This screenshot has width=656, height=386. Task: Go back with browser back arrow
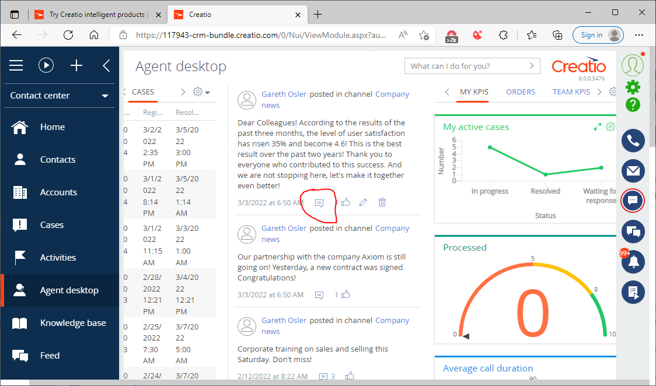point(17,35)
